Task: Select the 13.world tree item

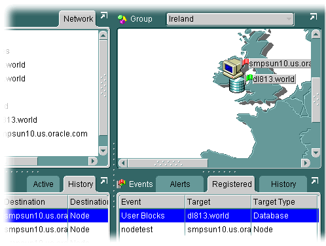Action: pos(21,120)
